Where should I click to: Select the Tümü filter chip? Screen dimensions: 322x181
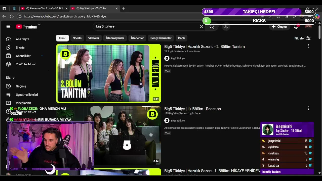[x=62, y=38]
